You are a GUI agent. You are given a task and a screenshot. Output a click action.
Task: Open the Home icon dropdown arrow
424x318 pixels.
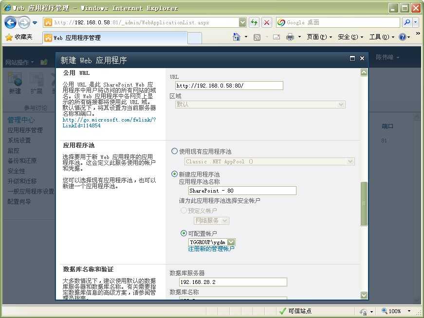pos(246,37)
